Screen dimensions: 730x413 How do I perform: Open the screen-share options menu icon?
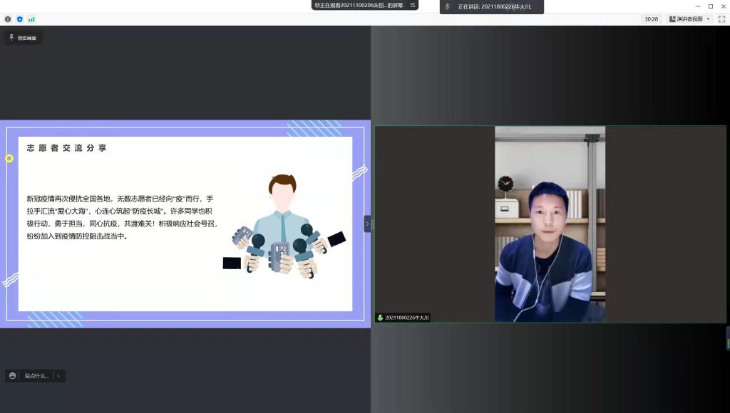[412, 5]
